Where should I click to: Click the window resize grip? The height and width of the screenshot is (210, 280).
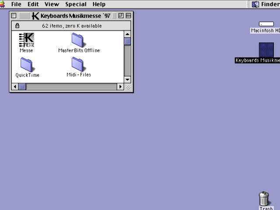[x=128, y=87]
